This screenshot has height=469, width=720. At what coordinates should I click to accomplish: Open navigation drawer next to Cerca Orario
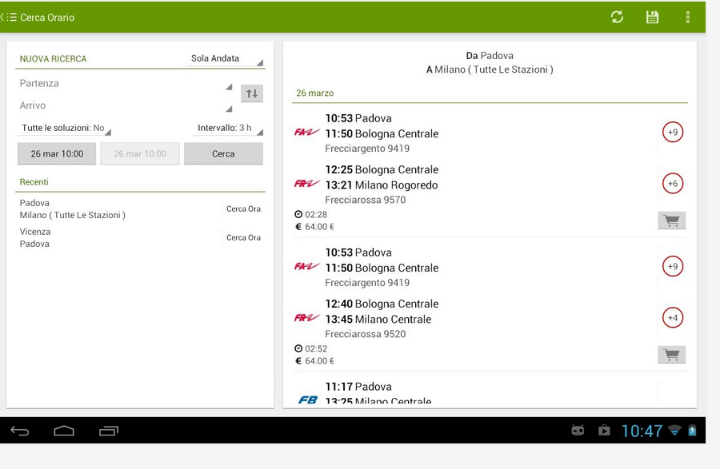[10, 17]
